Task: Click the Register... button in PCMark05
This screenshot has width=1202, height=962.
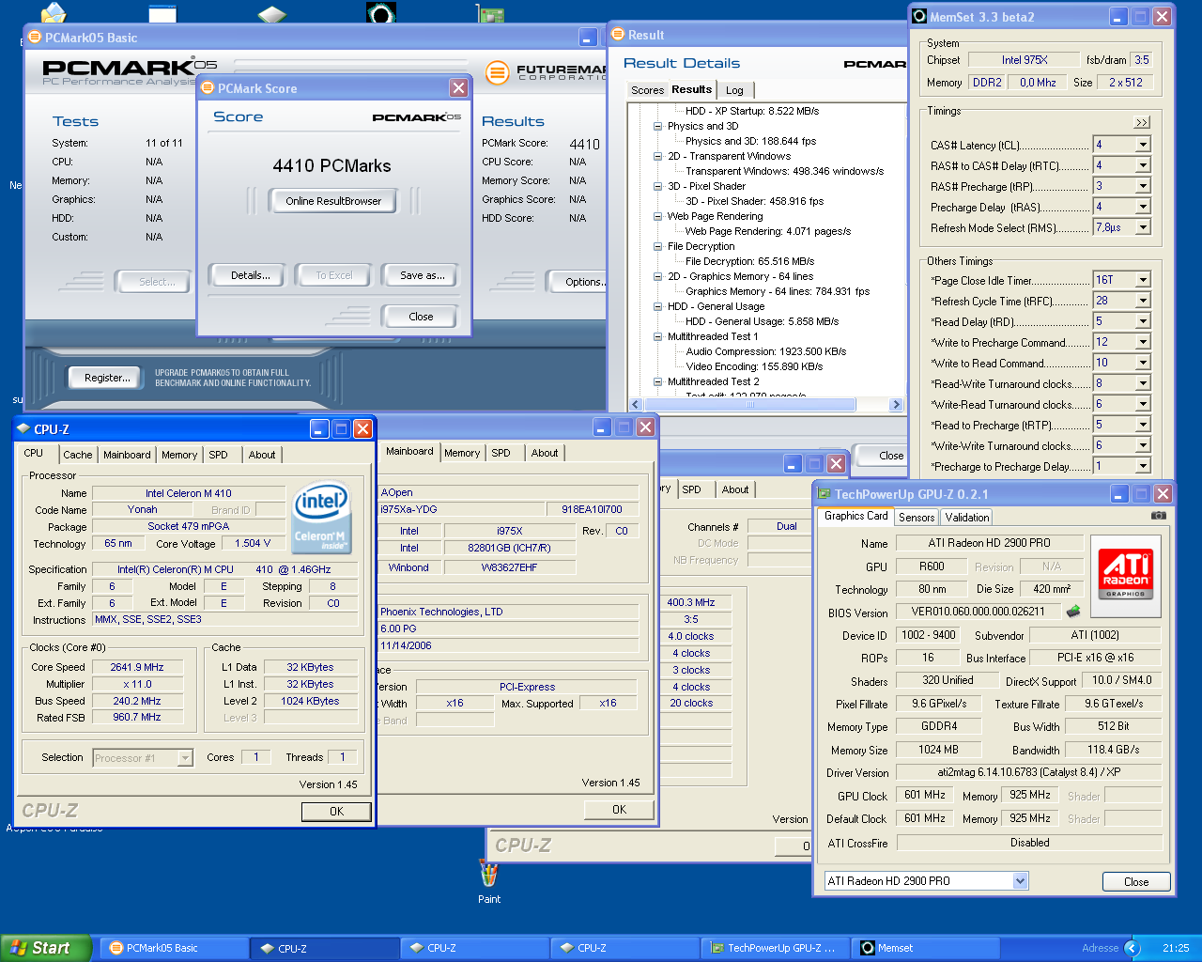Action: 107,378
